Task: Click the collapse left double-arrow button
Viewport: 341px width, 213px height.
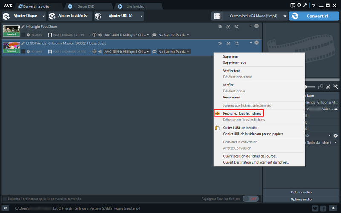Action: [6, 208]
